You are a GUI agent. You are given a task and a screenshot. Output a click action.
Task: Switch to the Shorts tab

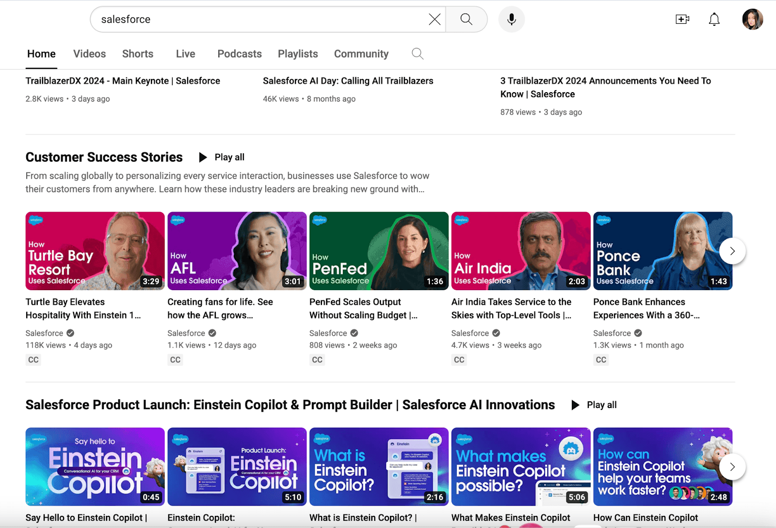point(137,54)
